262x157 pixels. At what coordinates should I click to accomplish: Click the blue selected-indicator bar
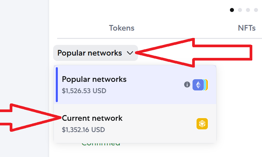(x=57, y=84)
